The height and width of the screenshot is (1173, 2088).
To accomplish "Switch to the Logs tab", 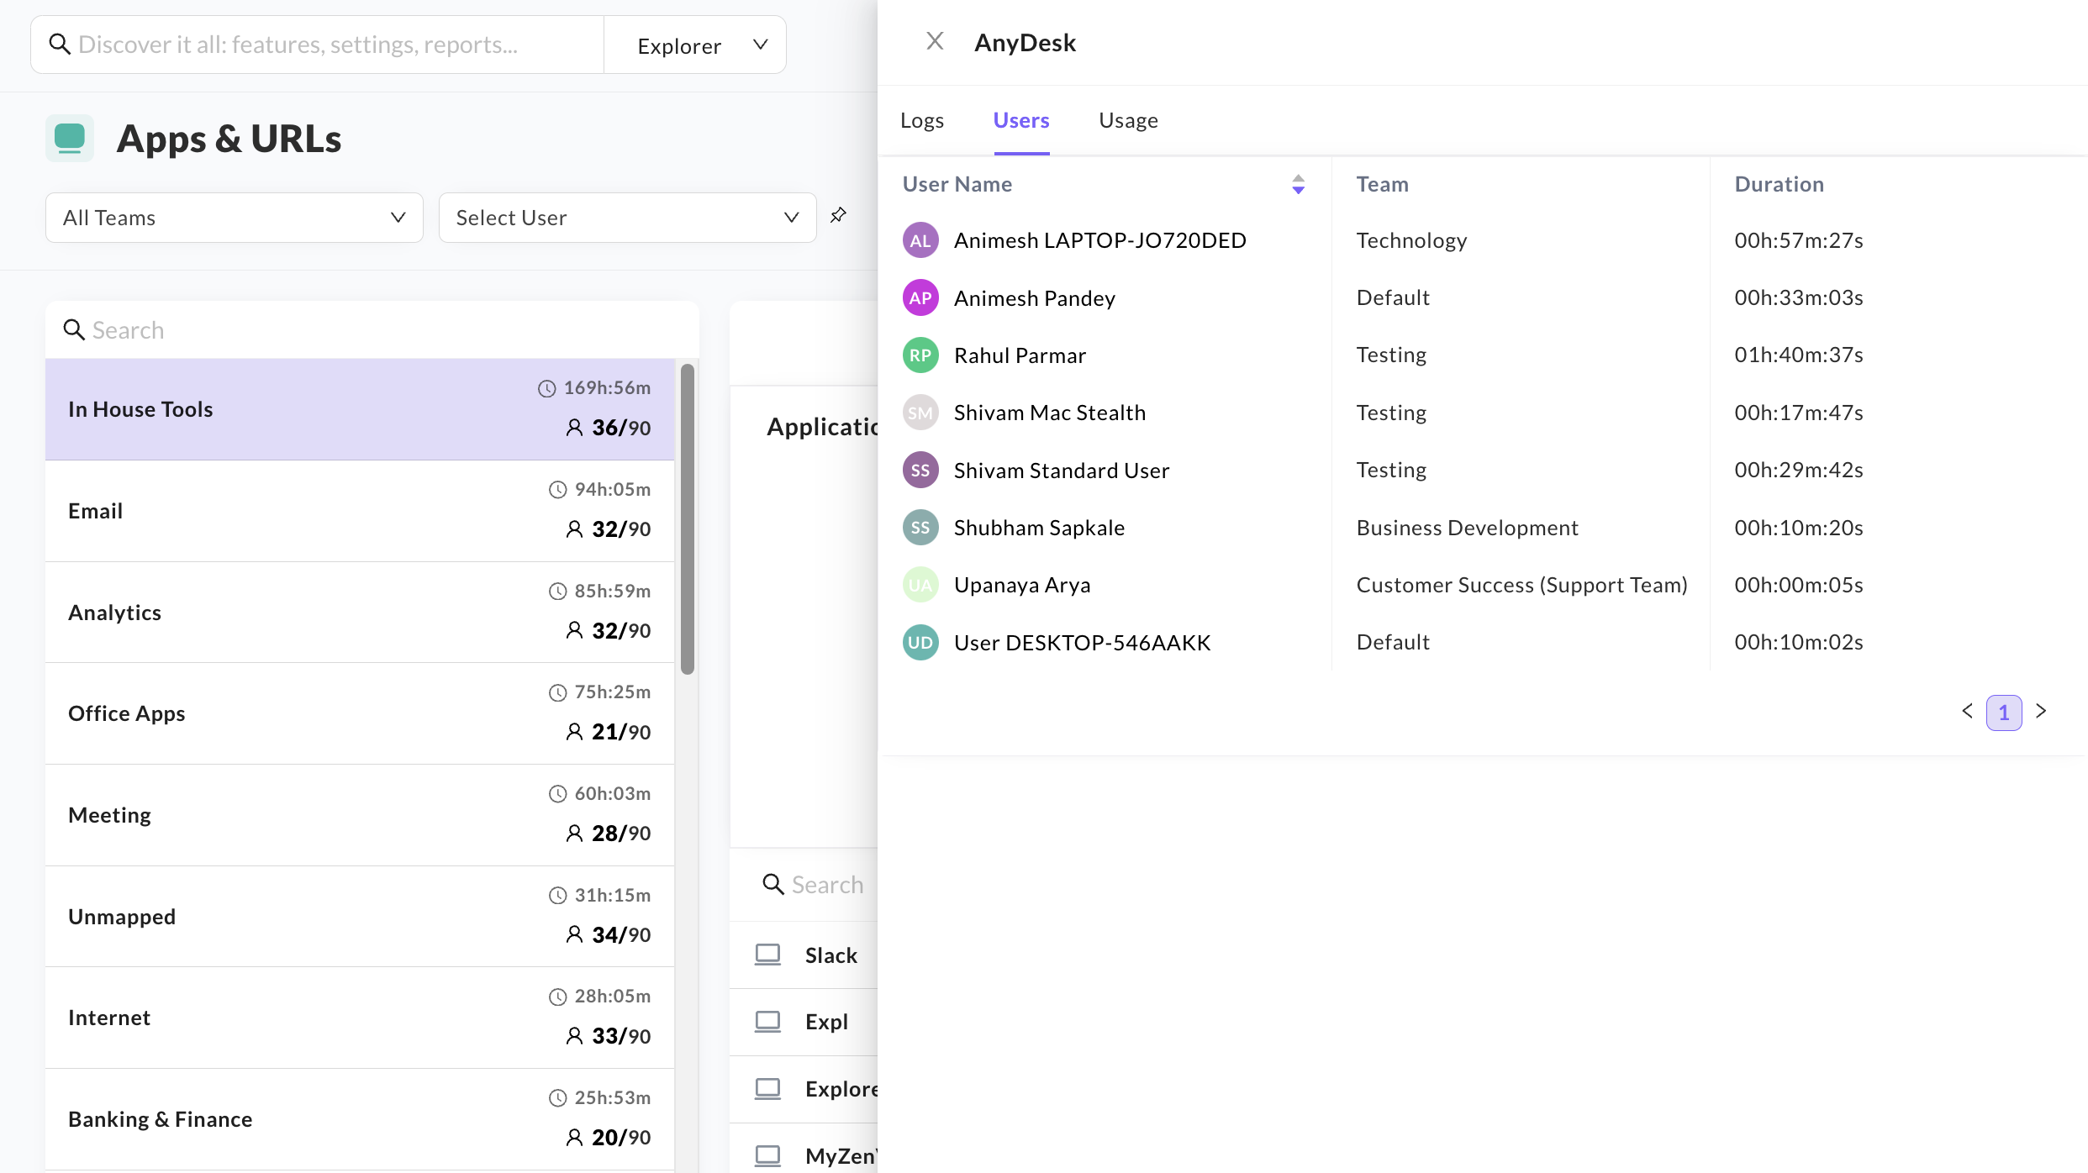I will [x=922, y=120].
